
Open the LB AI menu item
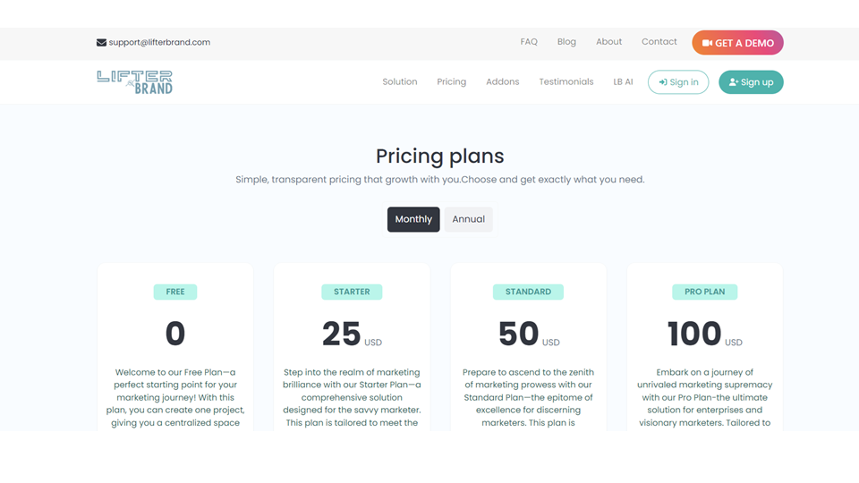[623, 81]
